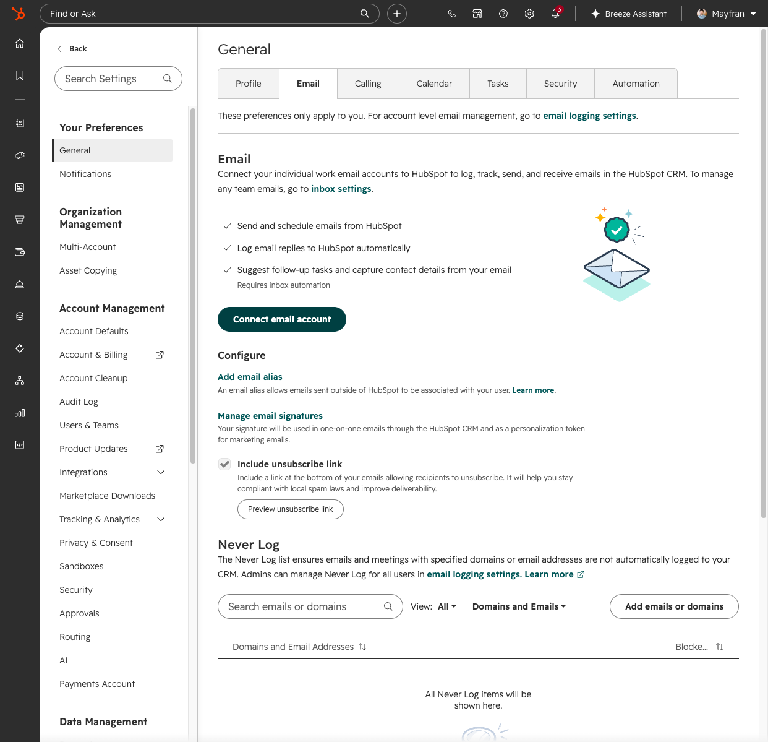Open the Service bell icon in rail
The image size is (768, 742).
[x=20, y=284]
